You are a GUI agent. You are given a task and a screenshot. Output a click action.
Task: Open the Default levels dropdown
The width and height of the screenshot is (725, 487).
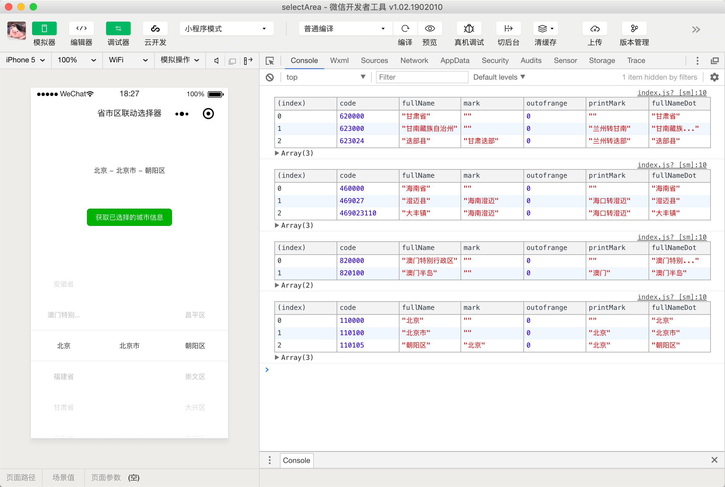coord(499,77)
